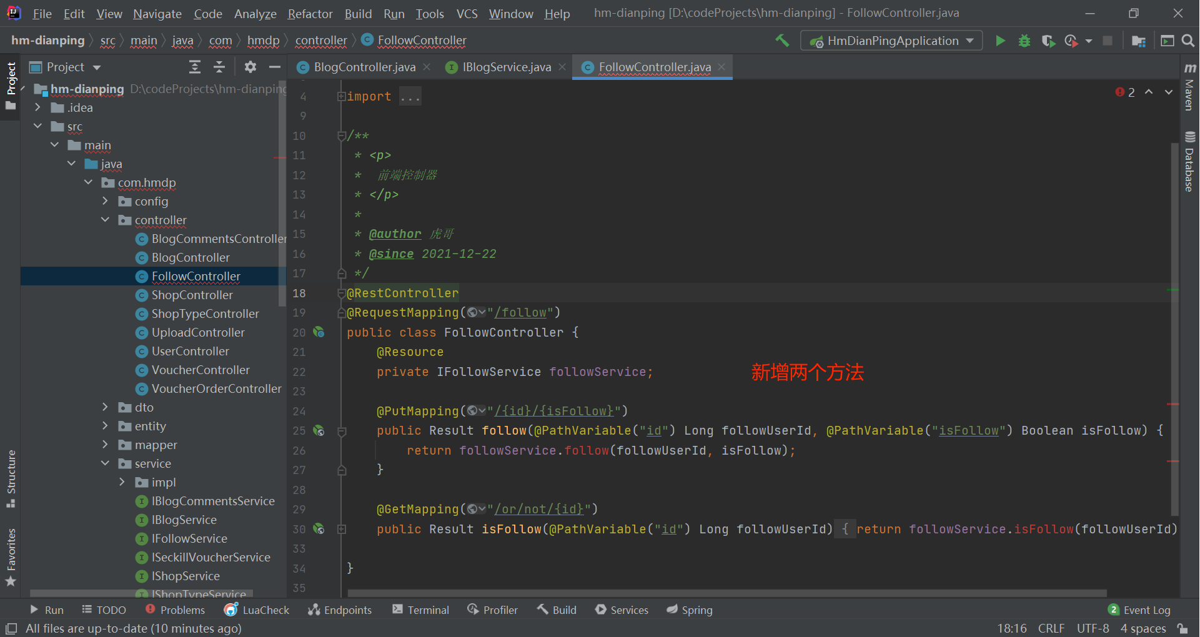Unfold the isFollow method at line 30

click(x=342, y=529)
